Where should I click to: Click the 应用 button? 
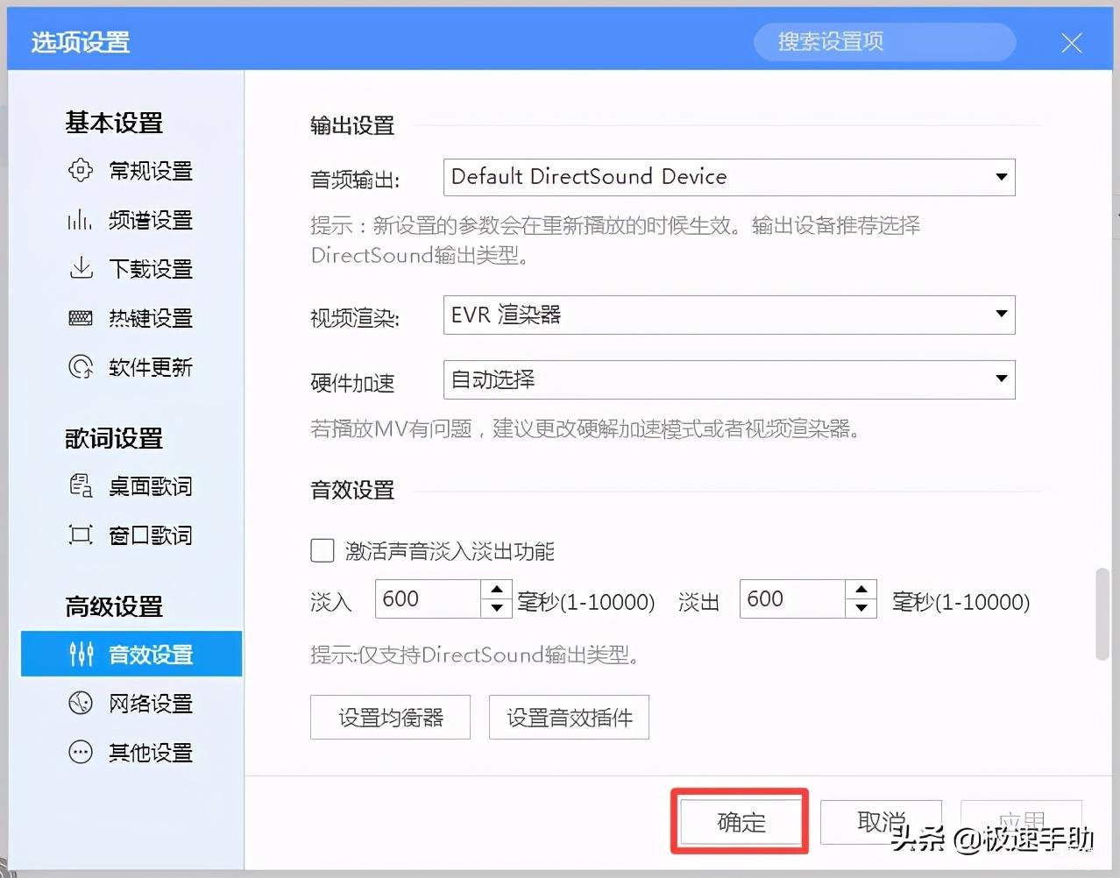(x=1021, y=822)
